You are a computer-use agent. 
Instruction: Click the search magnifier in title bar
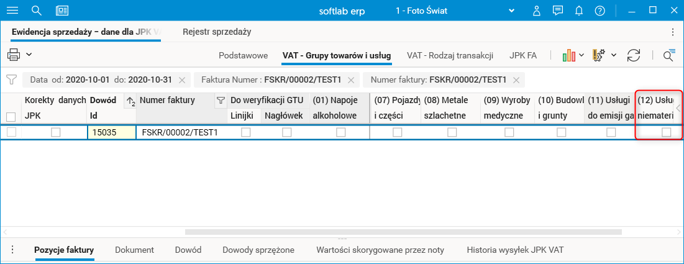36,11
